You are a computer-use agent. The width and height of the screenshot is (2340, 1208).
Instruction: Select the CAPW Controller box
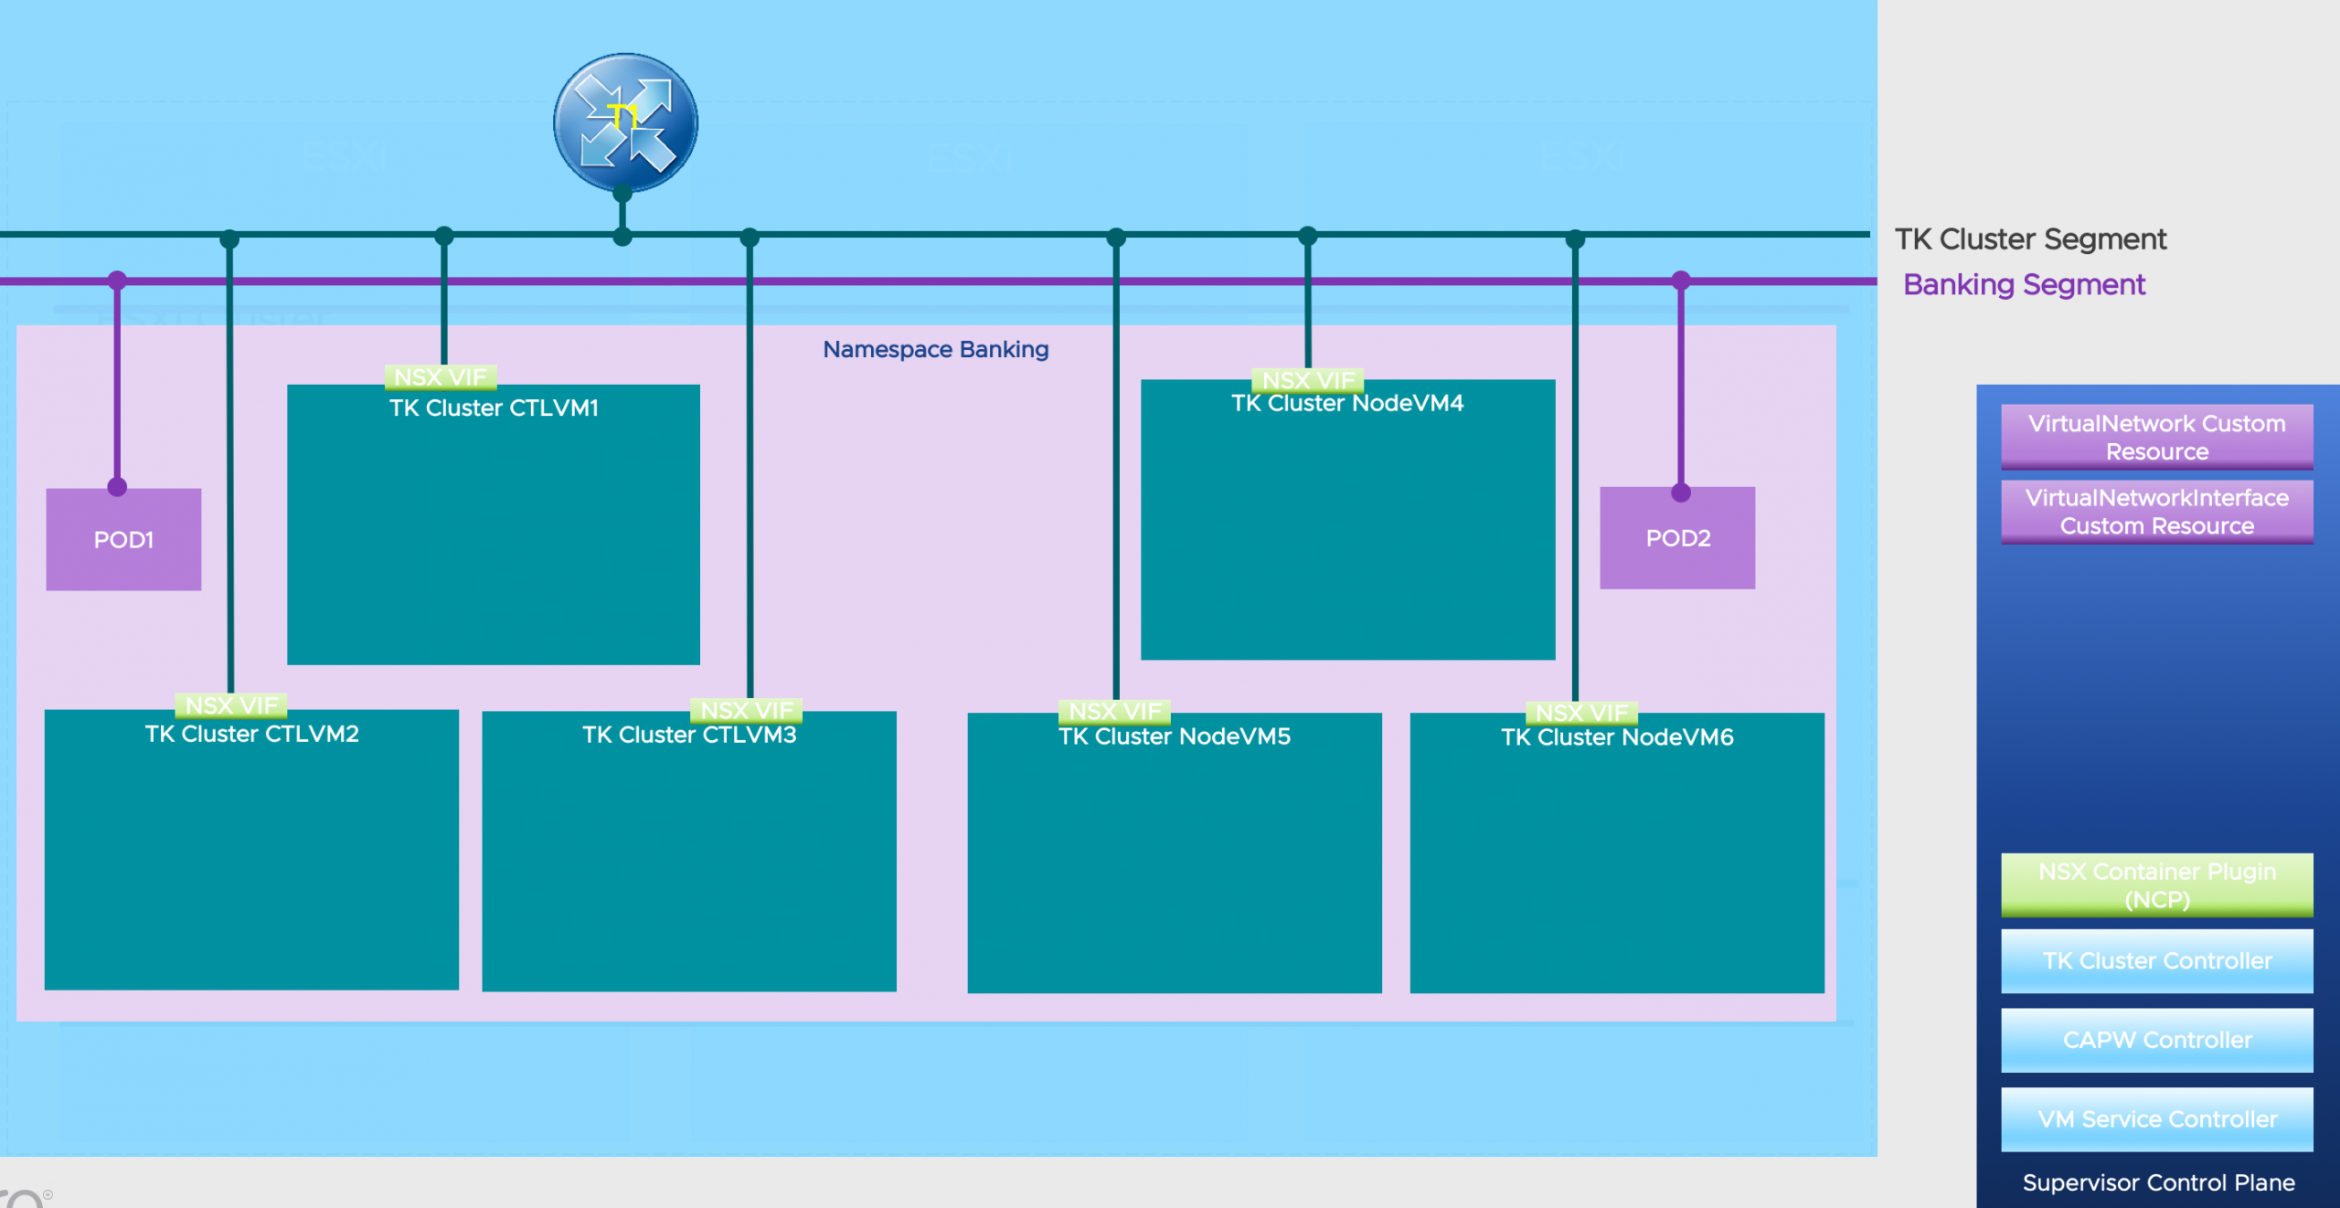[x=2156, y=1040]
